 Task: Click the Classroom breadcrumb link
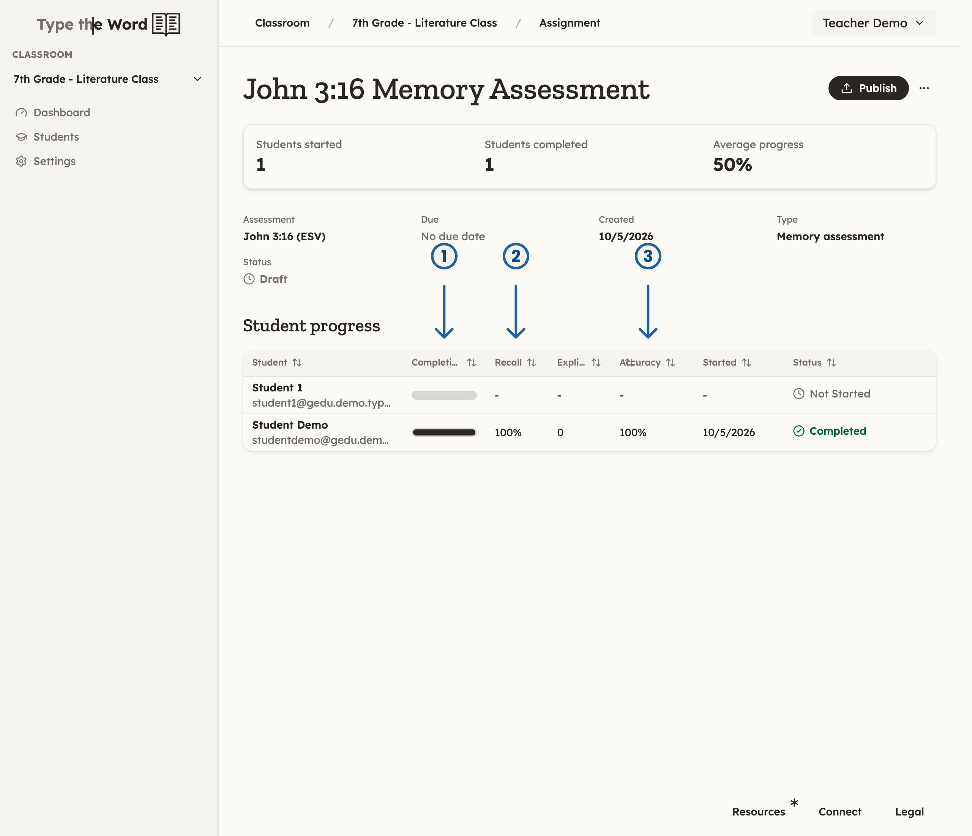click(282, 23)
